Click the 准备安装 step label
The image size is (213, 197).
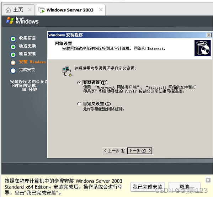[27, 54]
